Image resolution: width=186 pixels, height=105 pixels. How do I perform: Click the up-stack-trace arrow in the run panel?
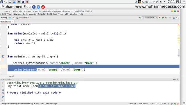[3, 83]
